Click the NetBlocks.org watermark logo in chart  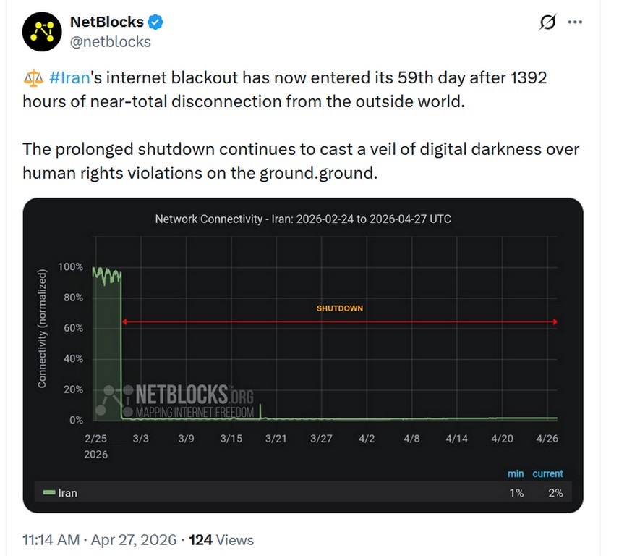pyautogui.click(x=177, y=399)
